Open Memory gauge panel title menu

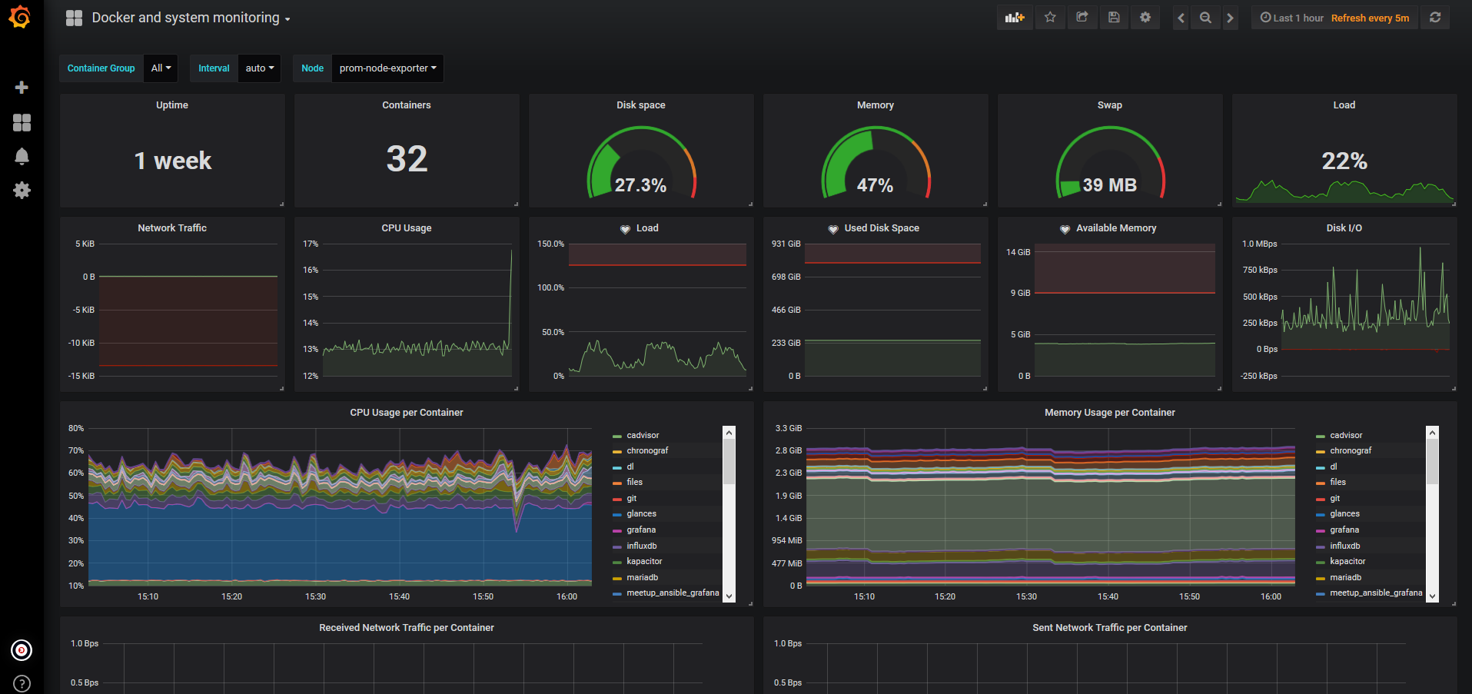(876, 105)
